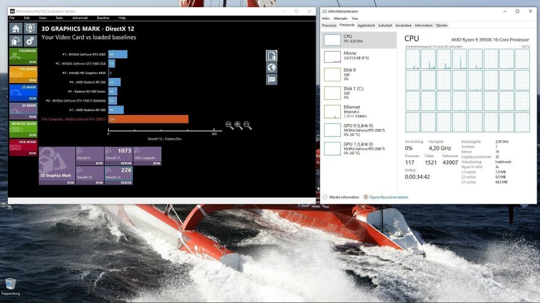Switch to the Autostart tab
The height and width of the screenshot is (303, 540).
[385, 26]
